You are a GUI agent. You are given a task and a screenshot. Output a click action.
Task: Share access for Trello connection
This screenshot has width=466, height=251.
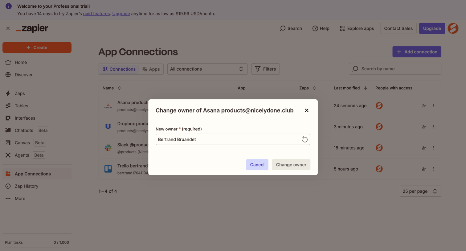(424, 169)
